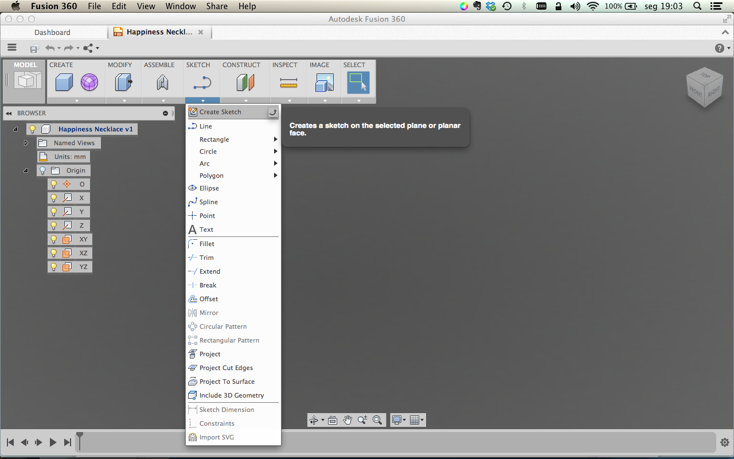
Task: Click the Assemble joint icon
Action: pyautogui.click(x=163, y=83)
